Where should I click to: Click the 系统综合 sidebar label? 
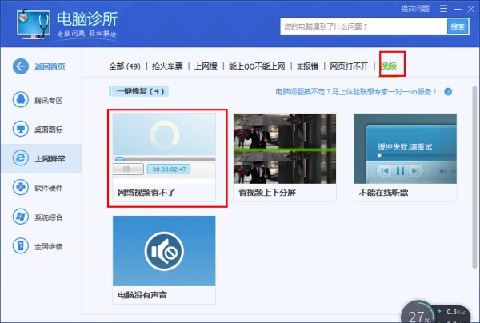tap(48, 217)
